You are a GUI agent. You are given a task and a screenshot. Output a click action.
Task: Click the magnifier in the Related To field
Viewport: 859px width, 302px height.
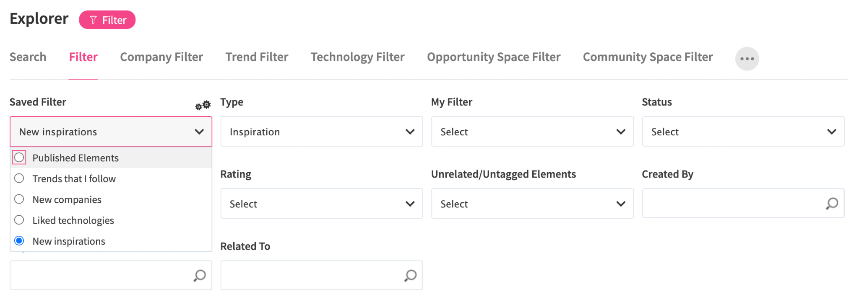(x=410, y=275)
